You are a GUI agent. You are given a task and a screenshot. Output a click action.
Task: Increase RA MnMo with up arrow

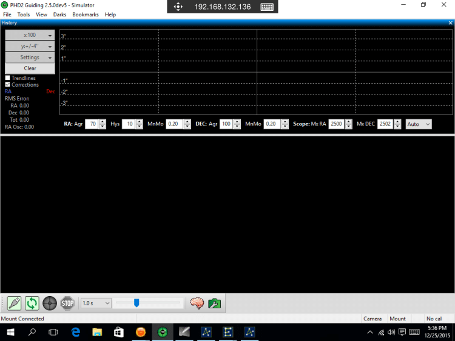[x=187, y=122]
